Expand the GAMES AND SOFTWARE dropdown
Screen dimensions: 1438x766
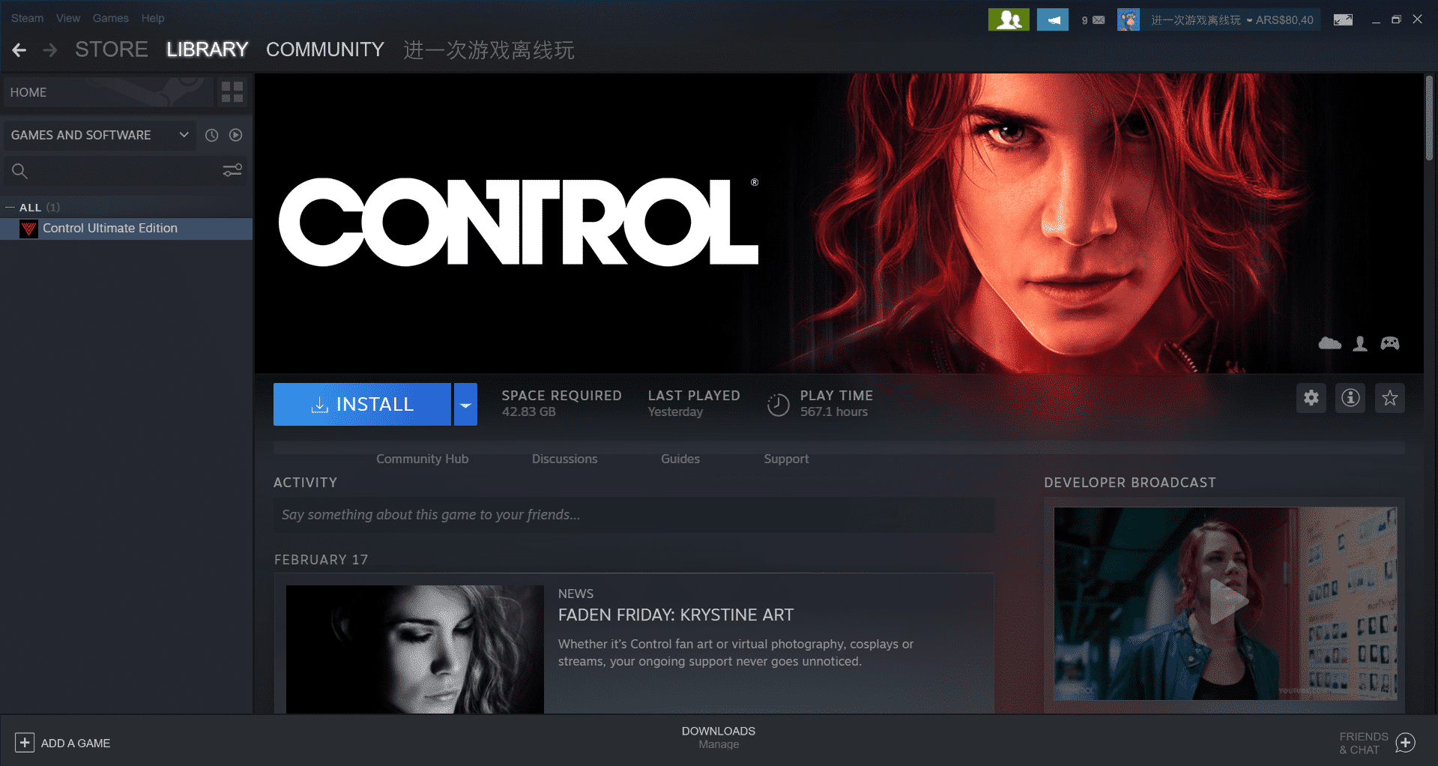coord(184,135)
